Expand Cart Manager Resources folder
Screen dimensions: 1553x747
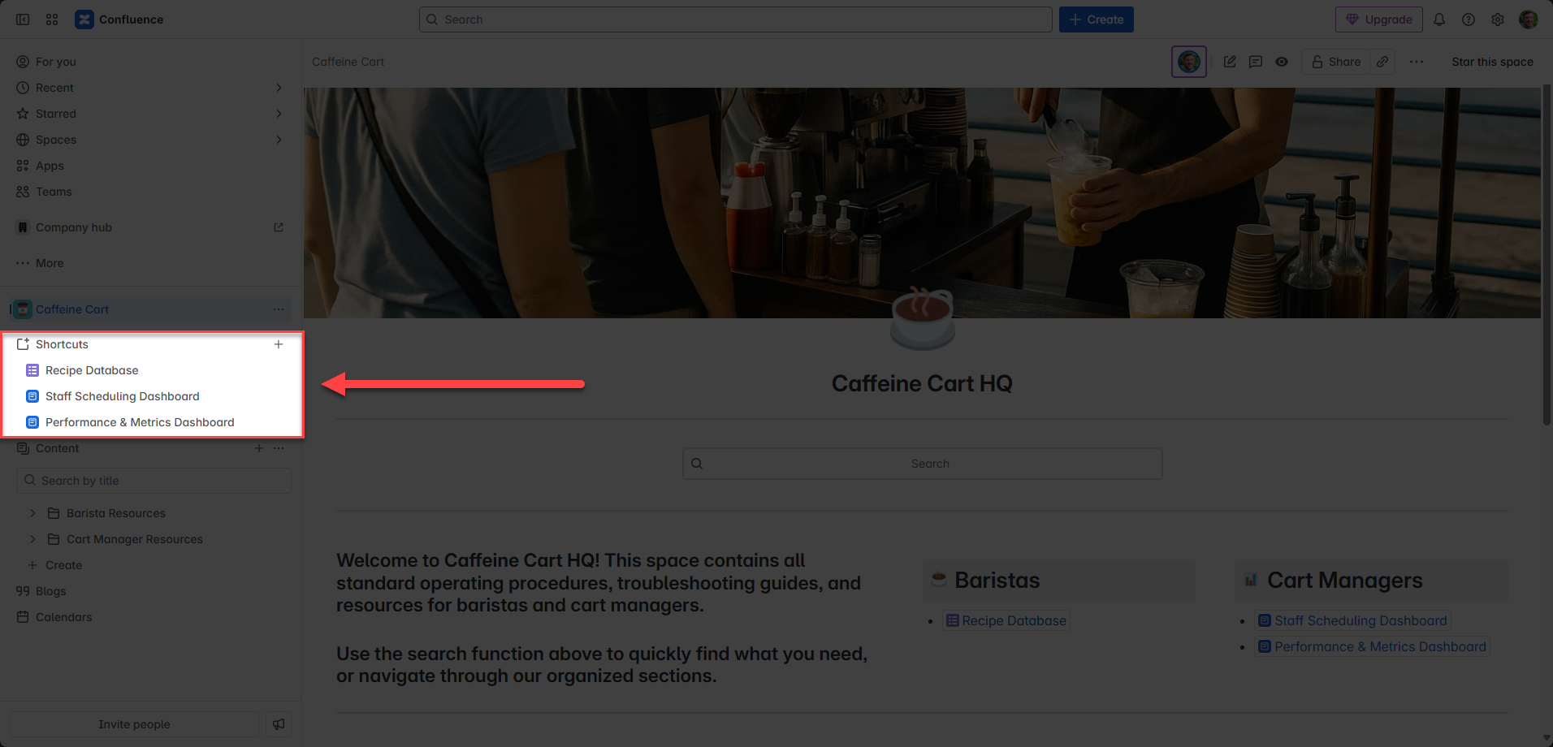pyautogui.click(x=32, y=539)
